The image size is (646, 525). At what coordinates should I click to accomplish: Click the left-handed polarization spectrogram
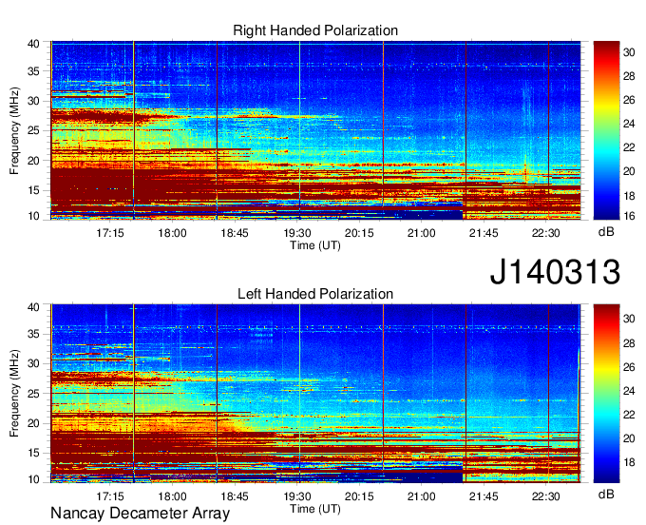pos(315,394)
